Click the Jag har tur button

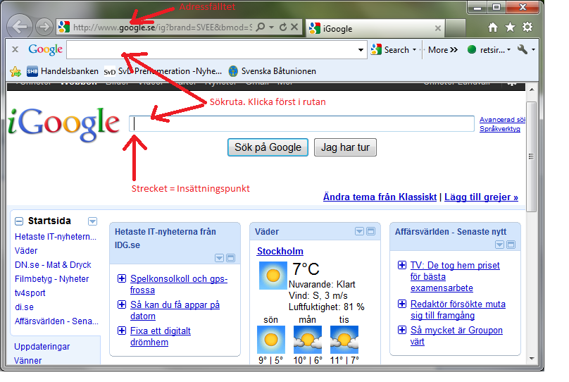(345, 147)
